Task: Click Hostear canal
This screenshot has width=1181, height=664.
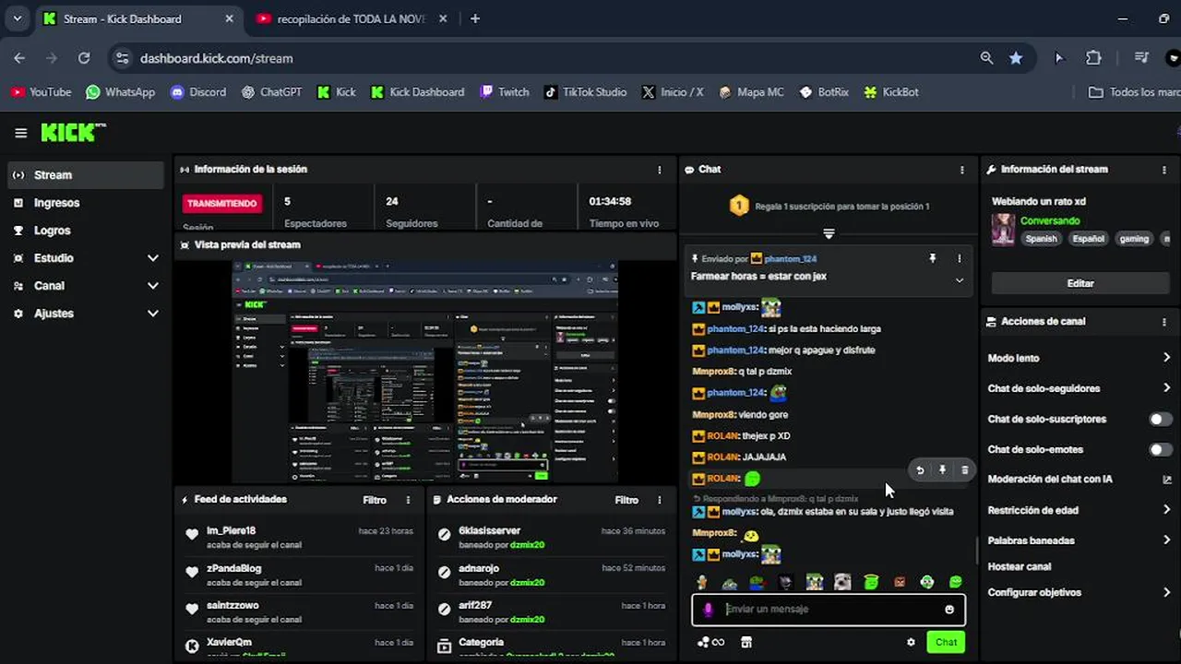Action: [1020, 567]
